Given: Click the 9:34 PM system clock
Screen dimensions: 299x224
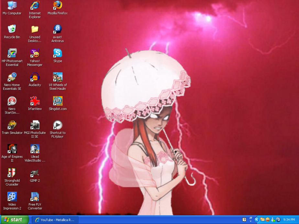Looking at the screenshot, I should point(289,220).
